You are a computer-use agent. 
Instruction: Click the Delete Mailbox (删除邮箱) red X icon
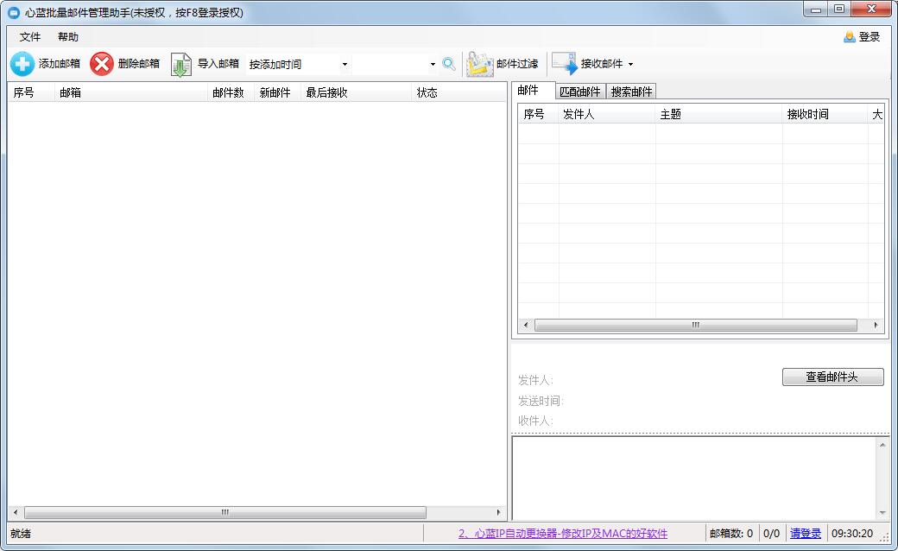click(x=102, y=64)
